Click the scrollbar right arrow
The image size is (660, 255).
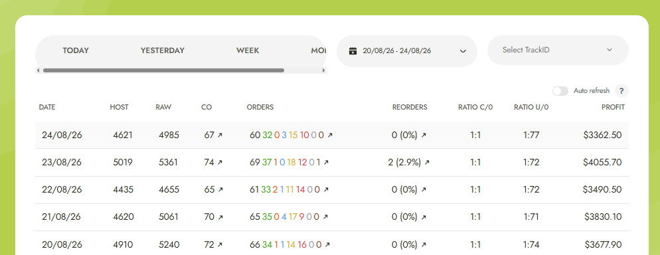click(323, 70)
